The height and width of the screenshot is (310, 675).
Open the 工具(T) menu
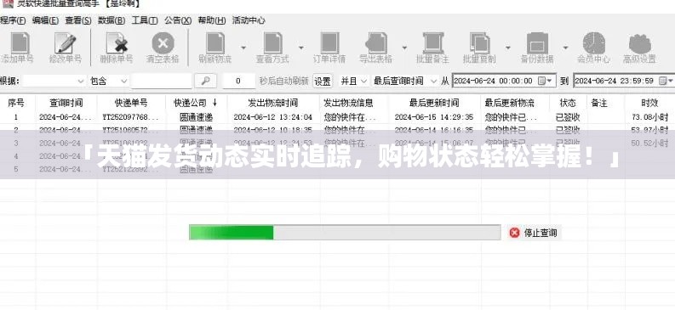(145, 20)
